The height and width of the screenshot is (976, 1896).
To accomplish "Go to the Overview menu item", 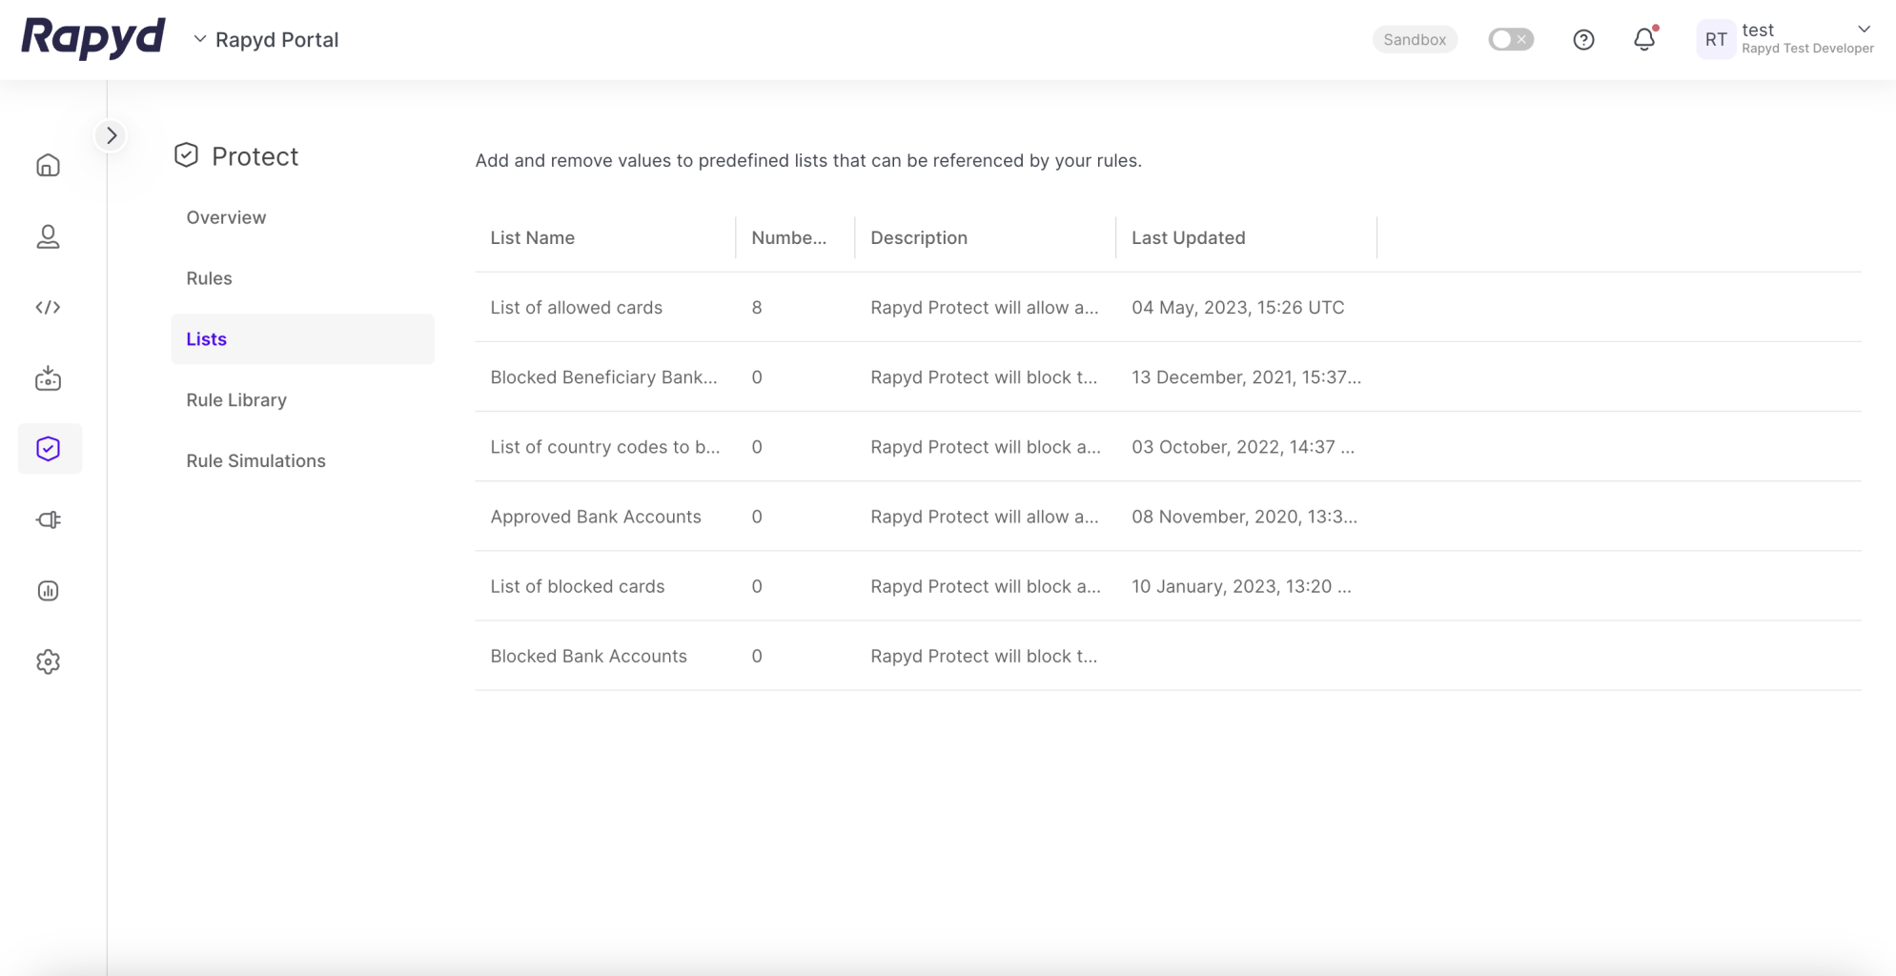I will [226, 217].
